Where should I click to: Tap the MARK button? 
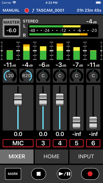[x=13, y=174]
